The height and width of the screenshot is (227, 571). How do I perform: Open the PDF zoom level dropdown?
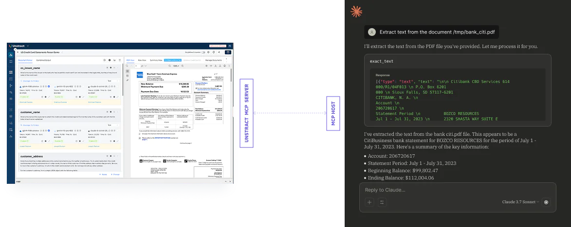(x=176, y=66)
